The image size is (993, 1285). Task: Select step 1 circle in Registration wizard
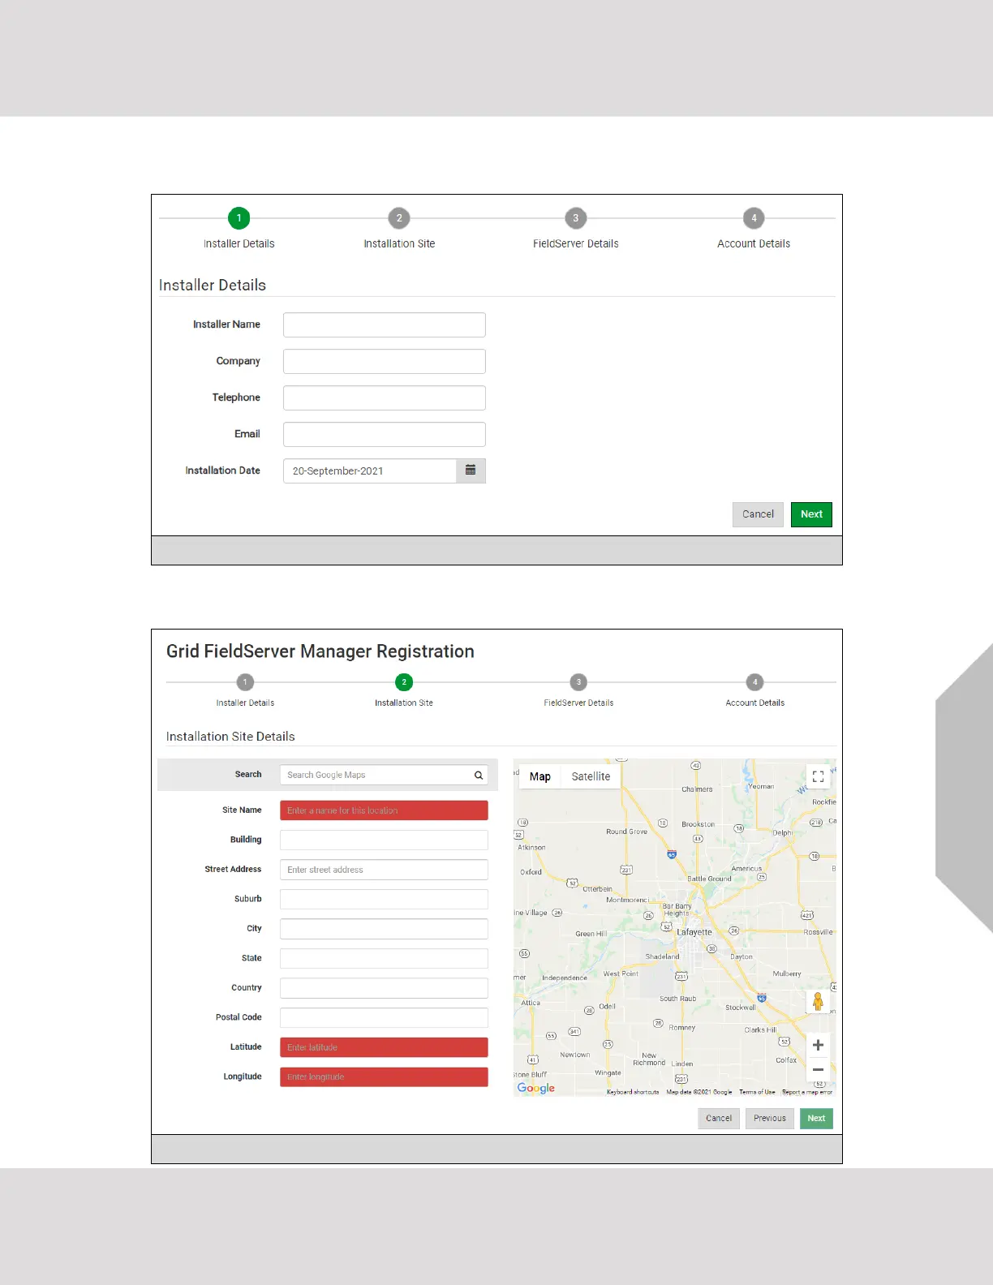[x=245, y=682]
